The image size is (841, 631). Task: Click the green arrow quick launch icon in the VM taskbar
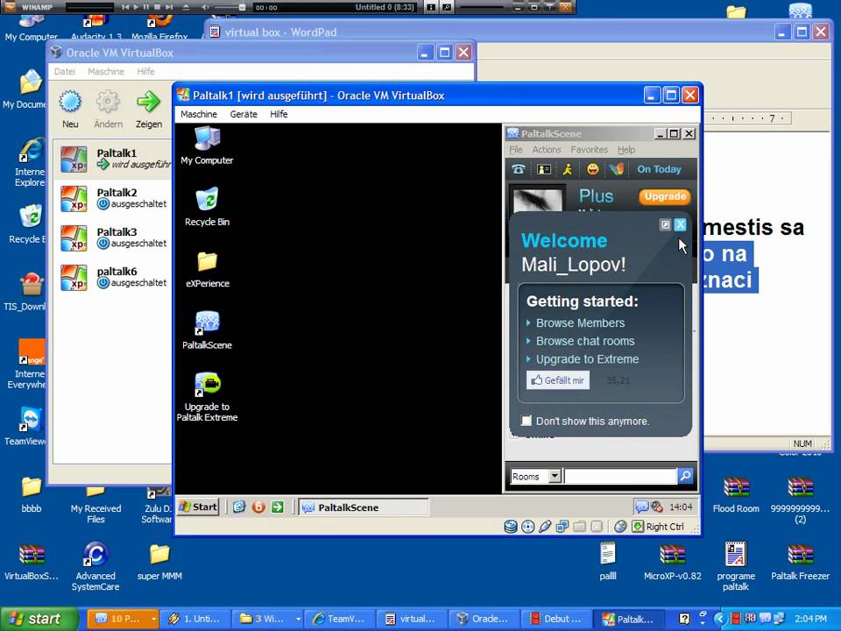click(x=278, y=507)
